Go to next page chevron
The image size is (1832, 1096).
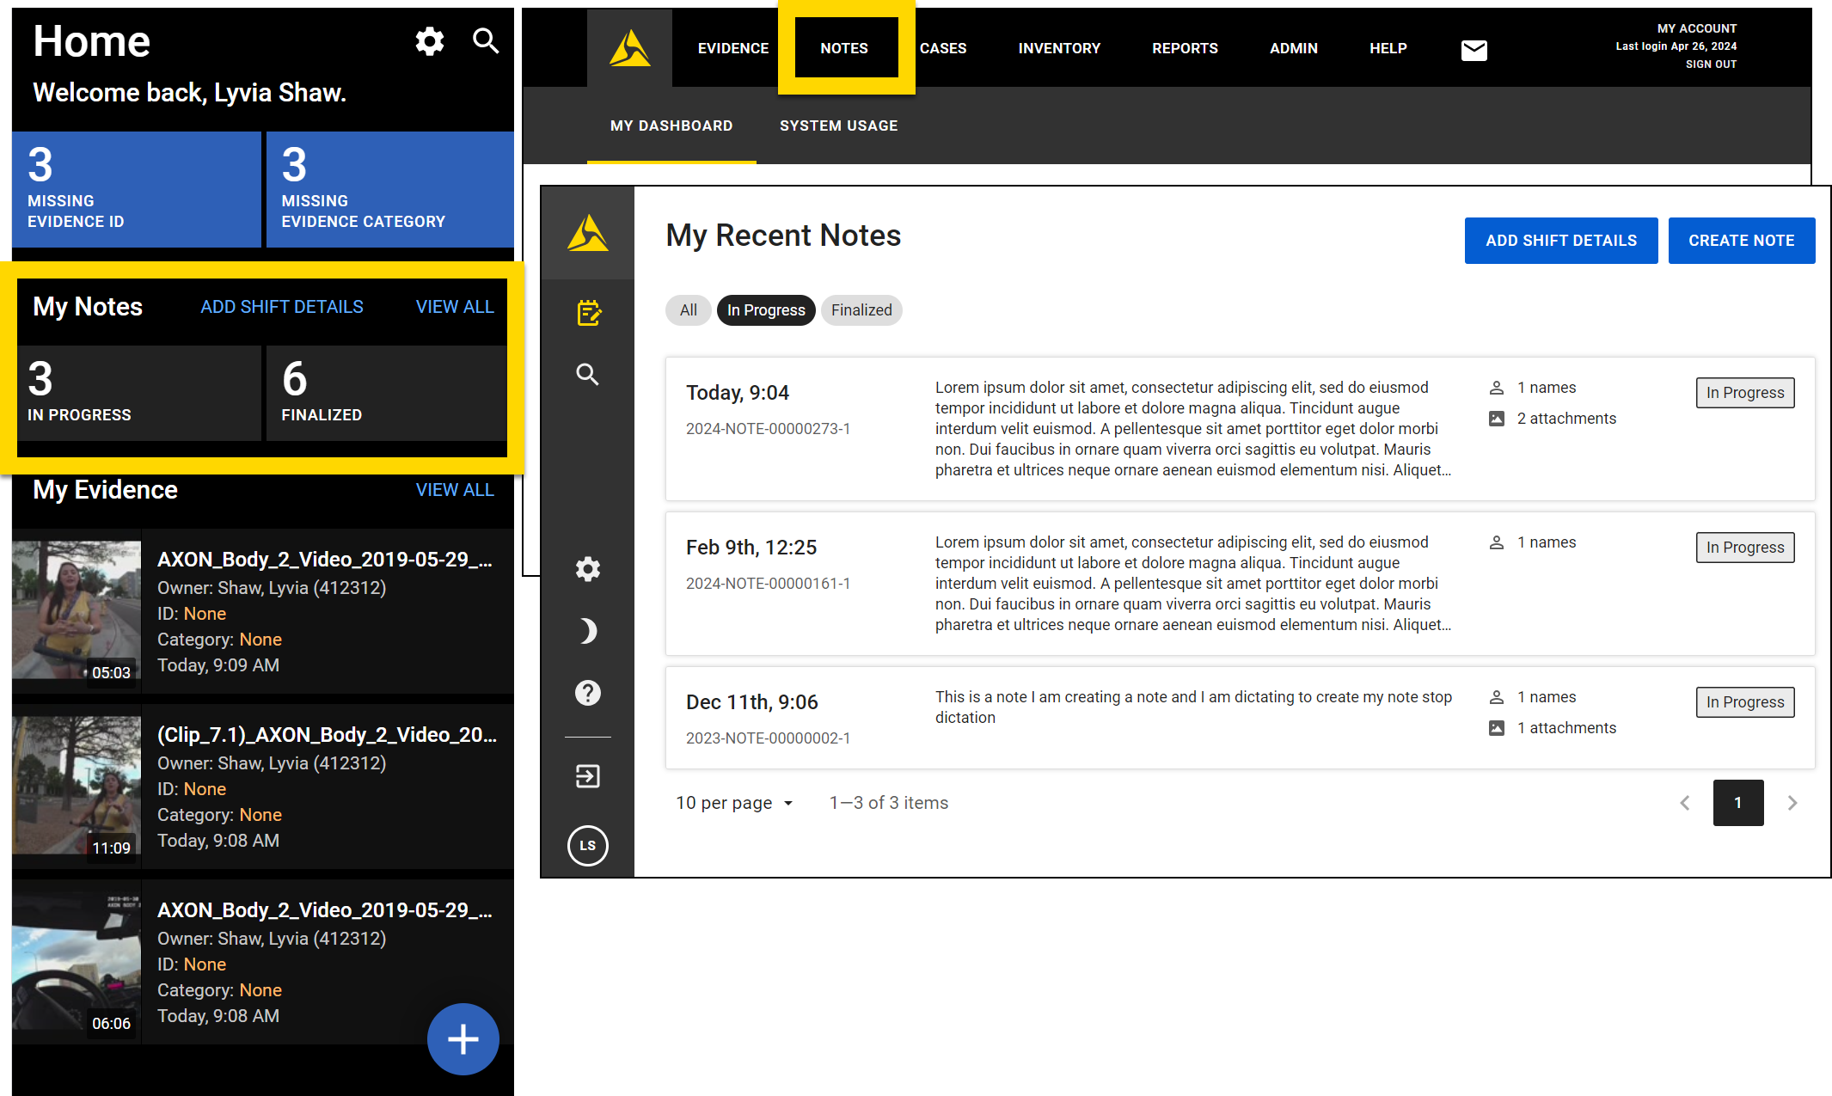pos(1792,803)
